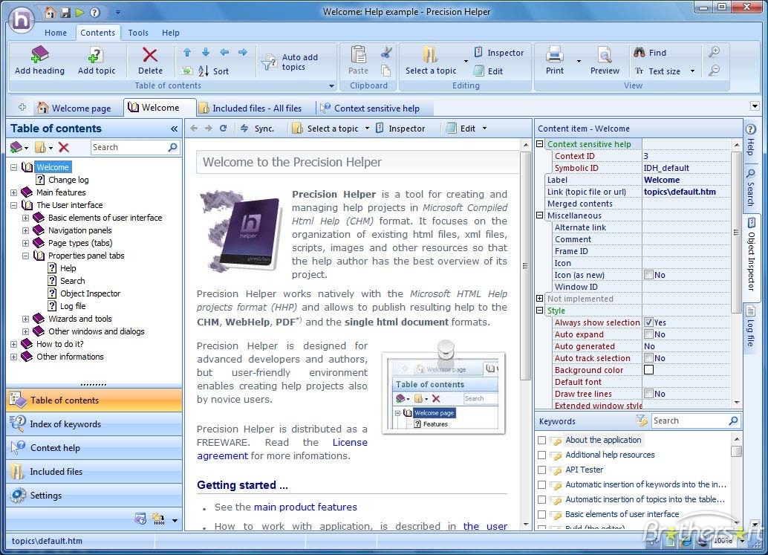Click the Cut scissors icon

click(x=386, y=53)
